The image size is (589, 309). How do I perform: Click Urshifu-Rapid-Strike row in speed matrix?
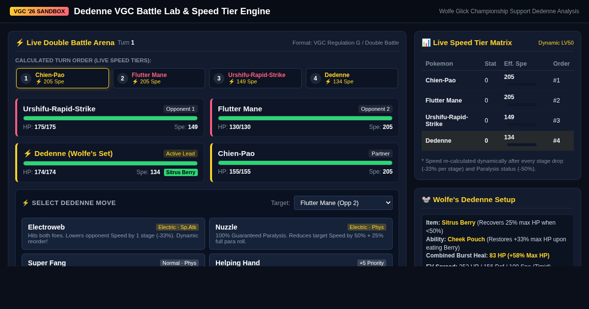498,121
